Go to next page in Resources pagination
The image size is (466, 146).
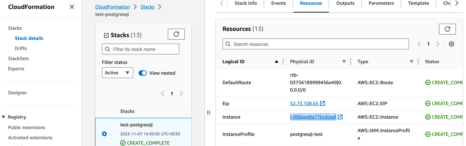click(438, 44)
